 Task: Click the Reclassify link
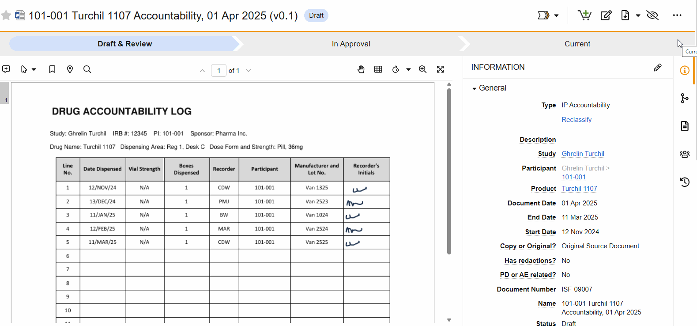pyautogui.click(x=576, y=120)
